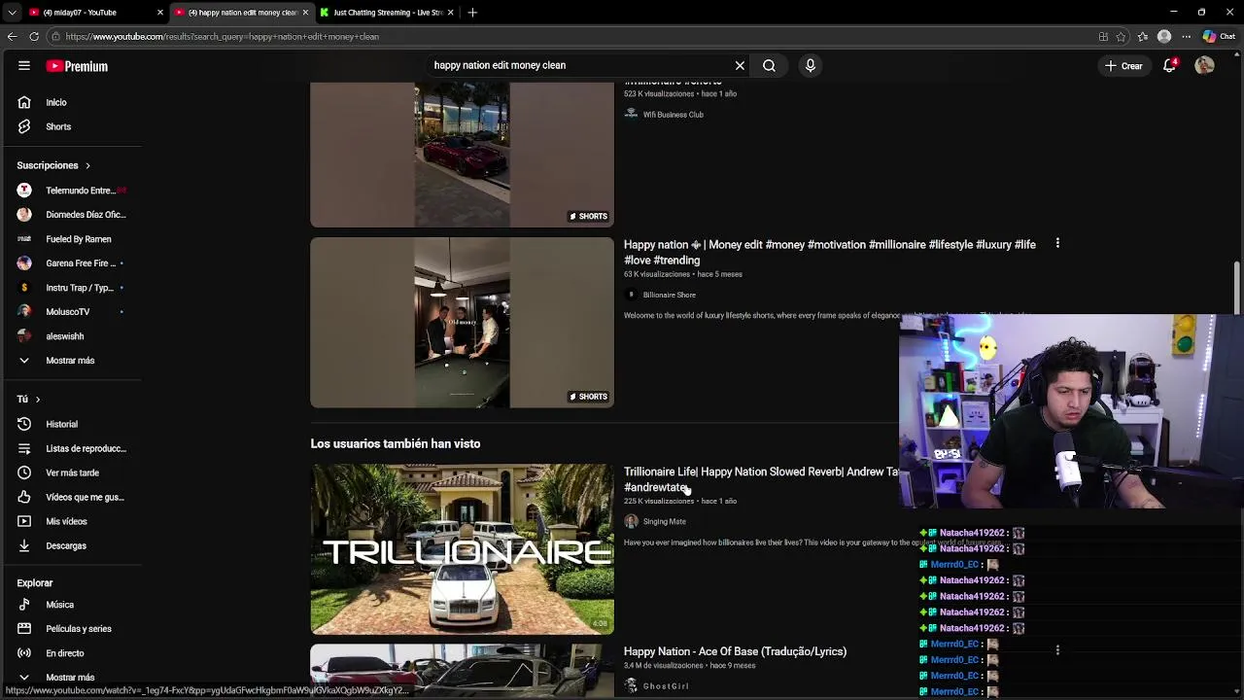
Task: Expand the Suscripciones section
Action: [53, 165]
